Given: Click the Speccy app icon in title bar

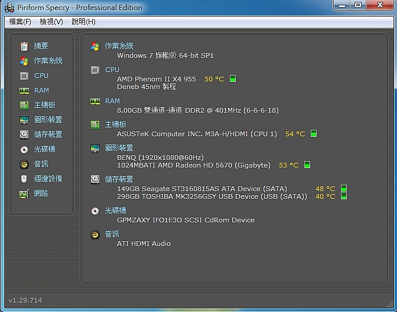Looking at the screenshot, I should click(x=9, y=8).
